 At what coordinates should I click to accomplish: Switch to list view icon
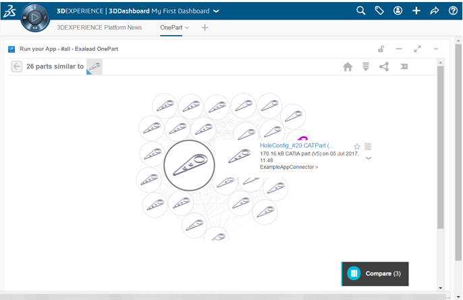(366, 66)
